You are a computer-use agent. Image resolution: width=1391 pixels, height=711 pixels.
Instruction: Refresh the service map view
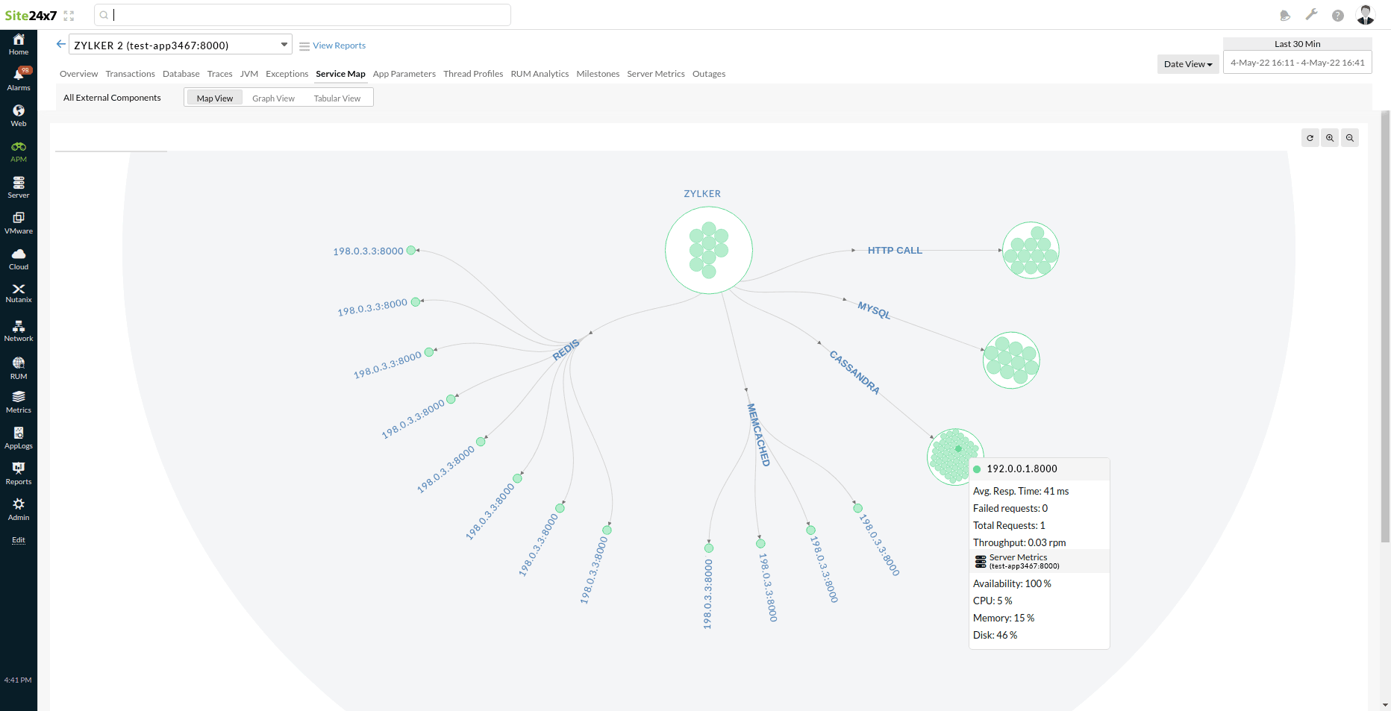coord(1310,137)
